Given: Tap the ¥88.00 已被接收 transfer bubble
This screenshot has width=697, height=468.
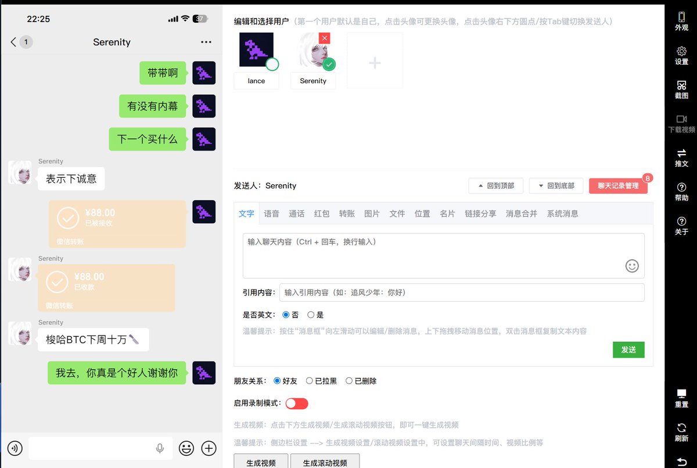Looking at the screenshot, I should coord(117,224).
